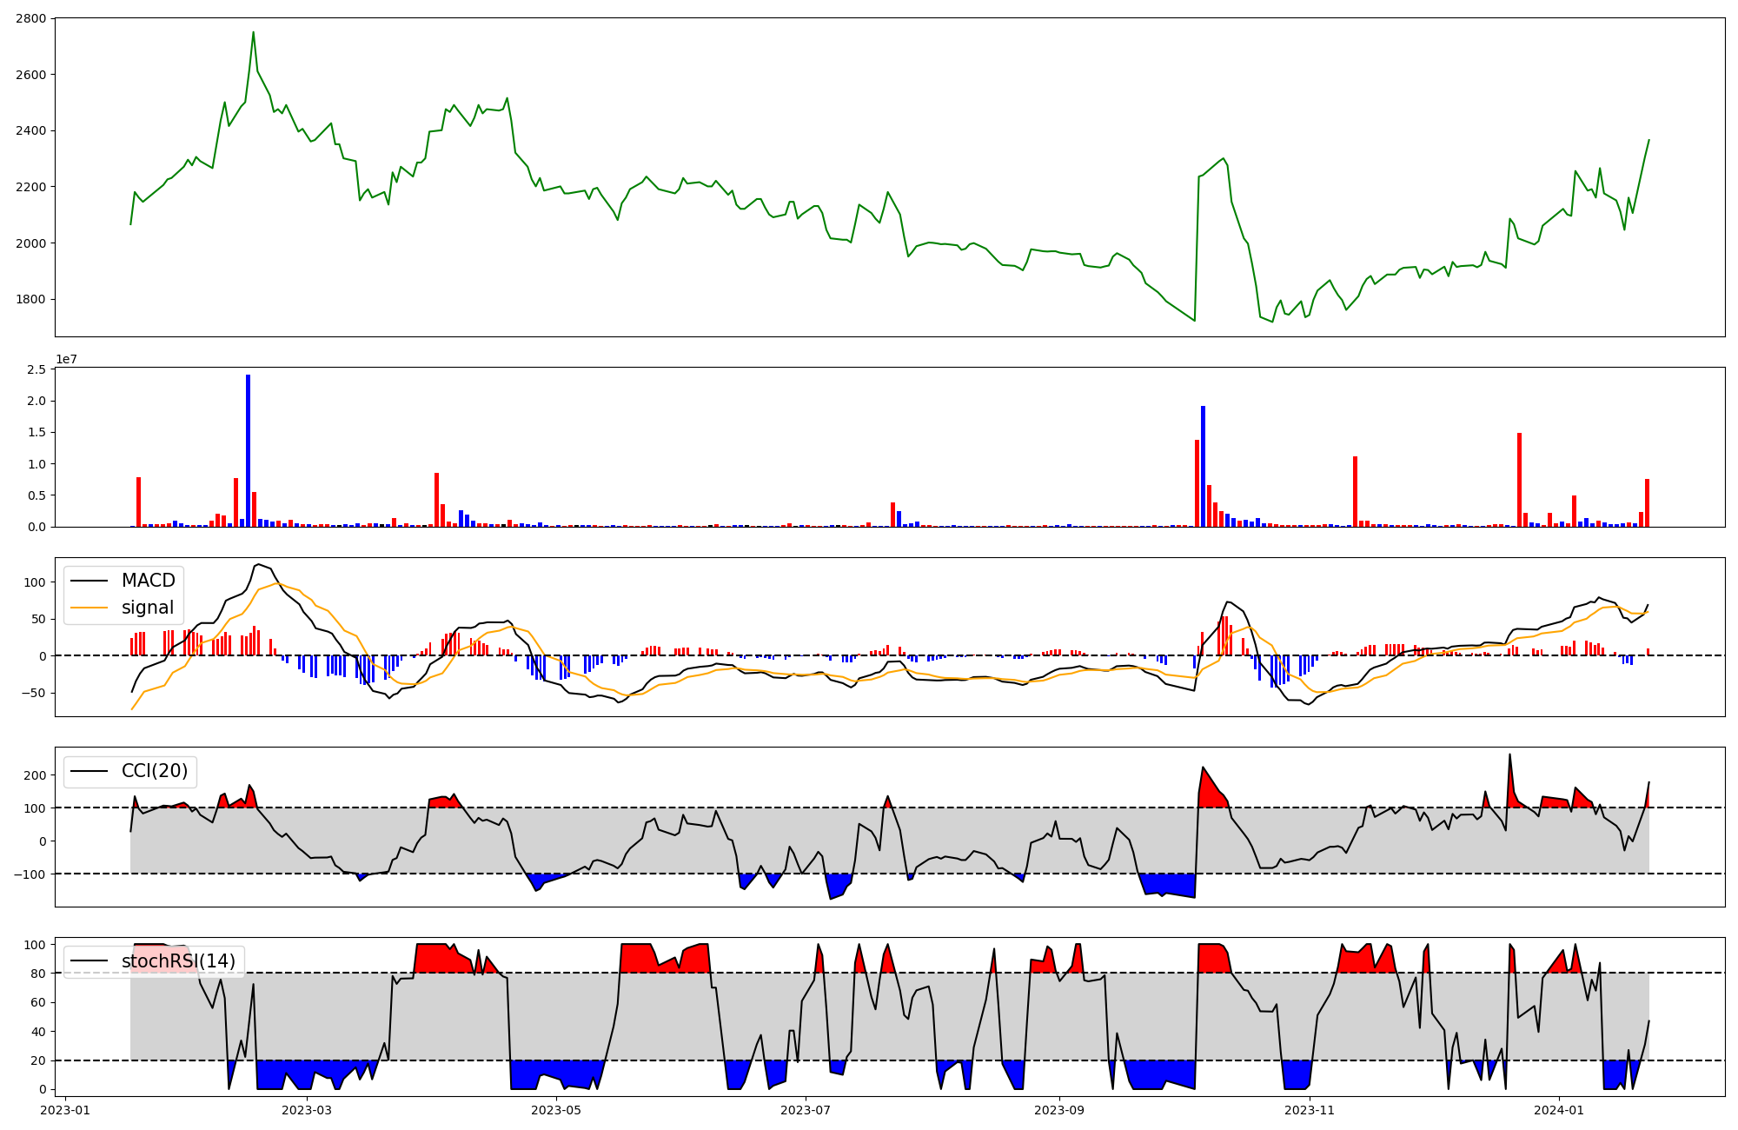Screen dimensions: 1738x1130
Task: Click the 40 tick on stochRSI axis
Action: pyautogui.click(x=38, y=1032)
